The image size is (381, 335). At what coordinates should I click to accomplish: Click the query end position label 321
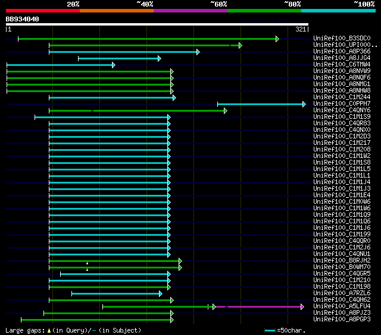click(x=301, y=29)
